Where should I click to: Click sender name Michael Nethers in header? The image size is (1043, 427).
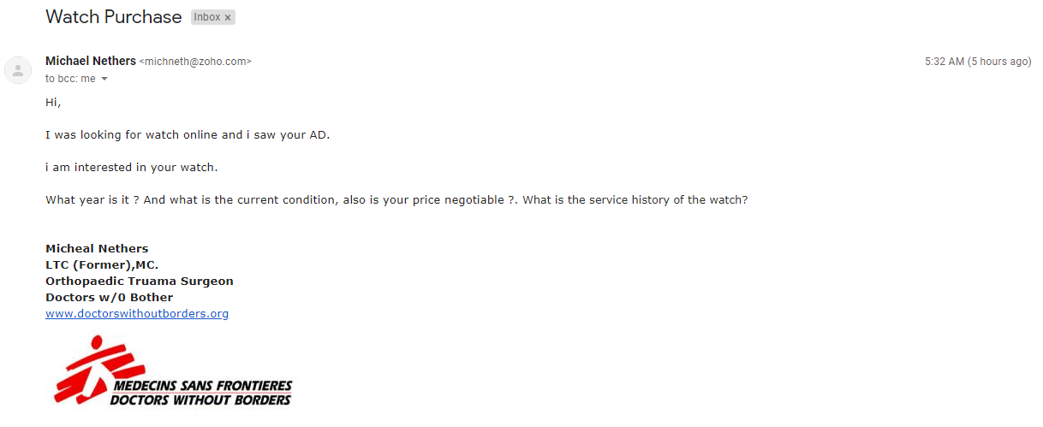pos(90,61)
